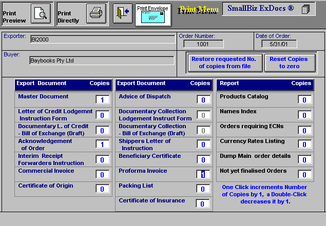Increase Advice of Dispatch copies
Screen dimensions: 326x226
pos(203,100)
